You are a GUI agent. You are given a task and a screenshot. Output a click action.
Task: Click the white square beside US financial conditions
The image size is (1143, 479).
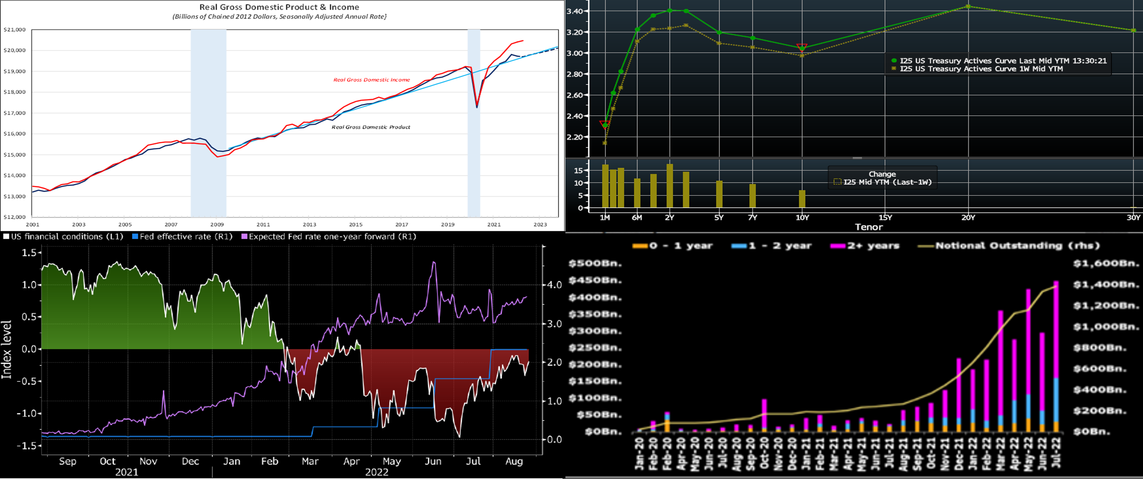[6, 237]
